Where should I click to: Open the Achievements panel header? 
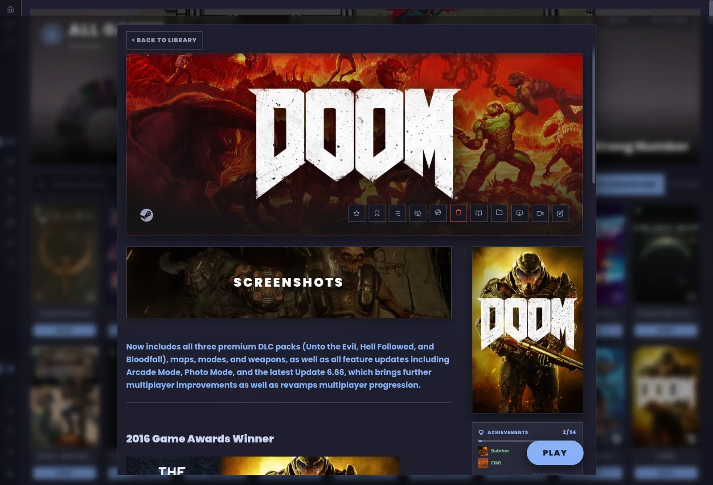point(527,432)
